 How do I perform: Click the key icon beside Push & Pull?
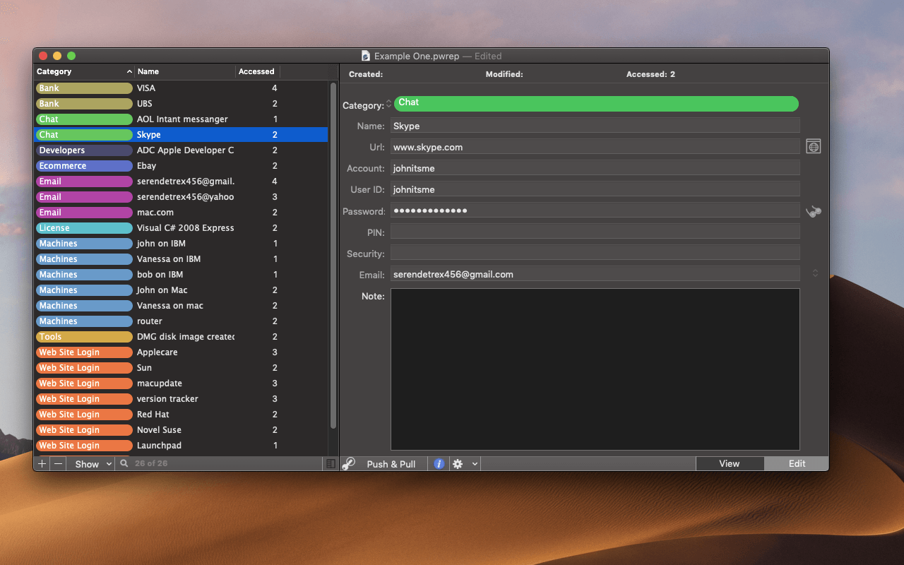click(349, 464)
